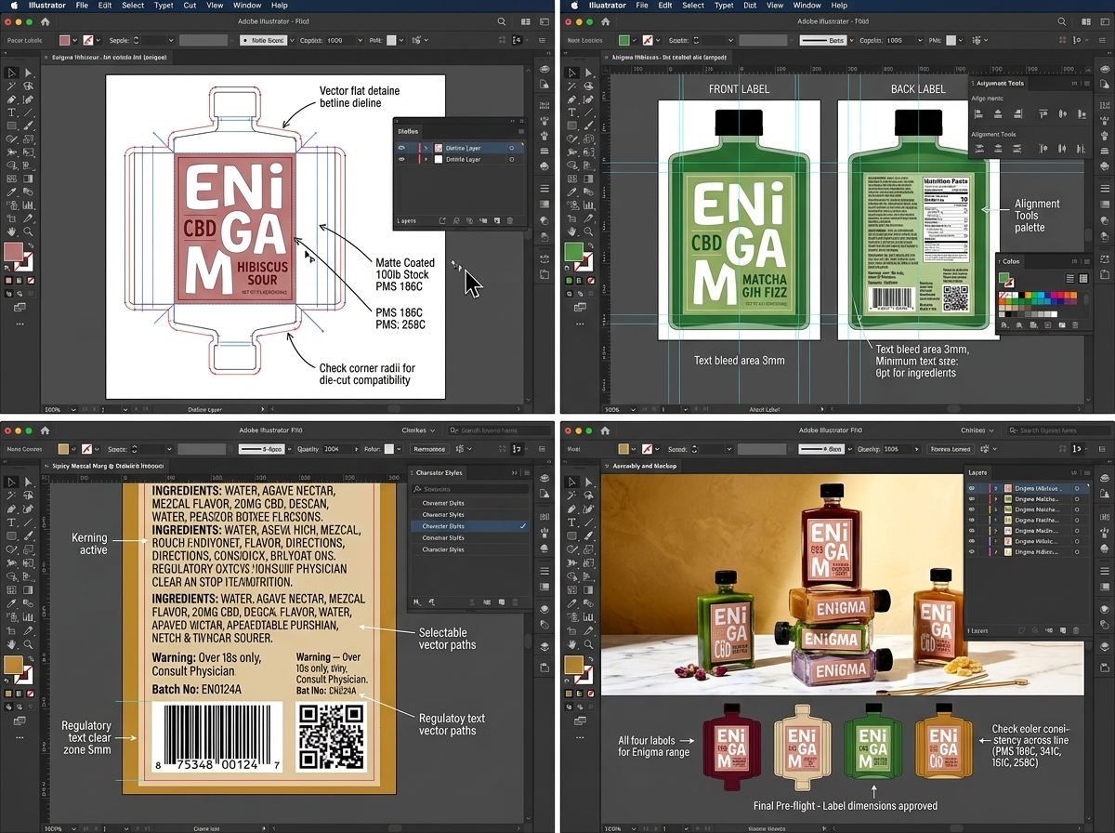Open fill color dropdown arrow in Hibiscus dieline window
The width and height of the screenshot is (1115, 833).
point(76,41)
